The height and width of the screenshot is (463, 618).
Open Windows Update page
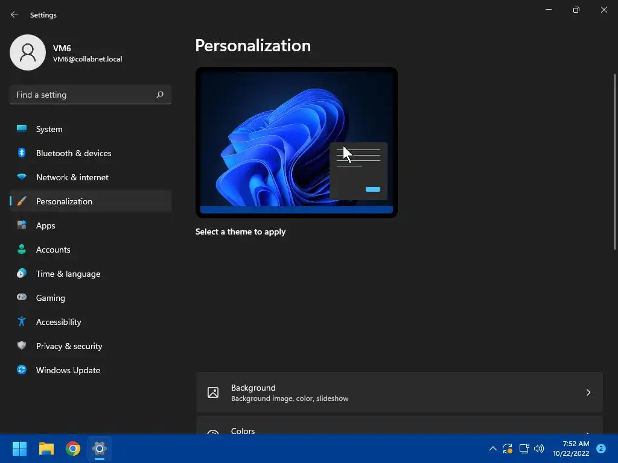[x=91, y=370]
